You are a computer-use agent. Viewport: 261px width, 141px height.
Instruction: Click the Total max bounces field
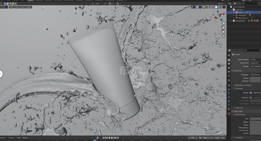[255, 119]
